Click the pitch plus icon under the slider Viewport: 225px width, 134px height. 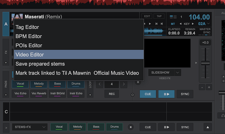[x=209, y=87]
